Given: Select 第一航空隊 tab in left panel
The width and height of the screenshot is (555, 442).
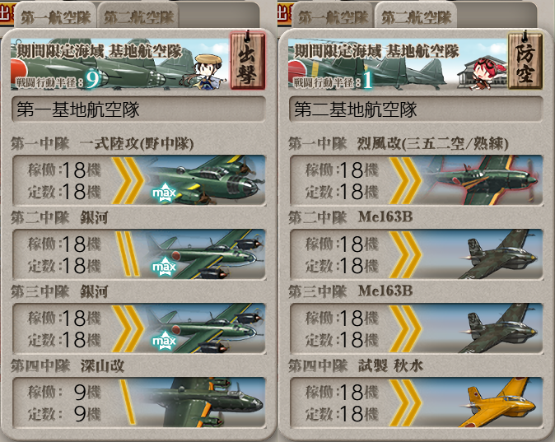Looking at the screenshot, I should (55, 16).
